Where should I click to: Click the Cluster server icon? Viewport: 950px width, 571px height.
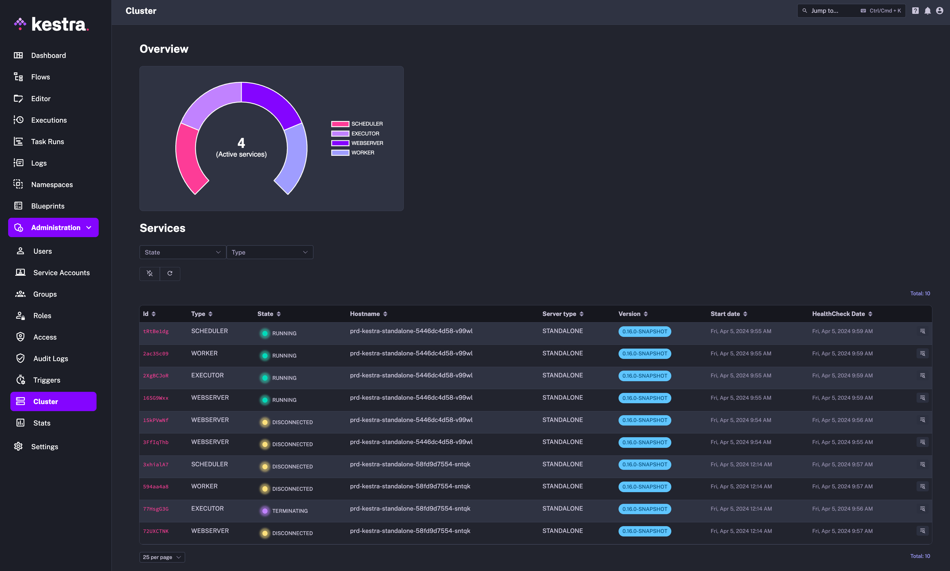point(20,401)
